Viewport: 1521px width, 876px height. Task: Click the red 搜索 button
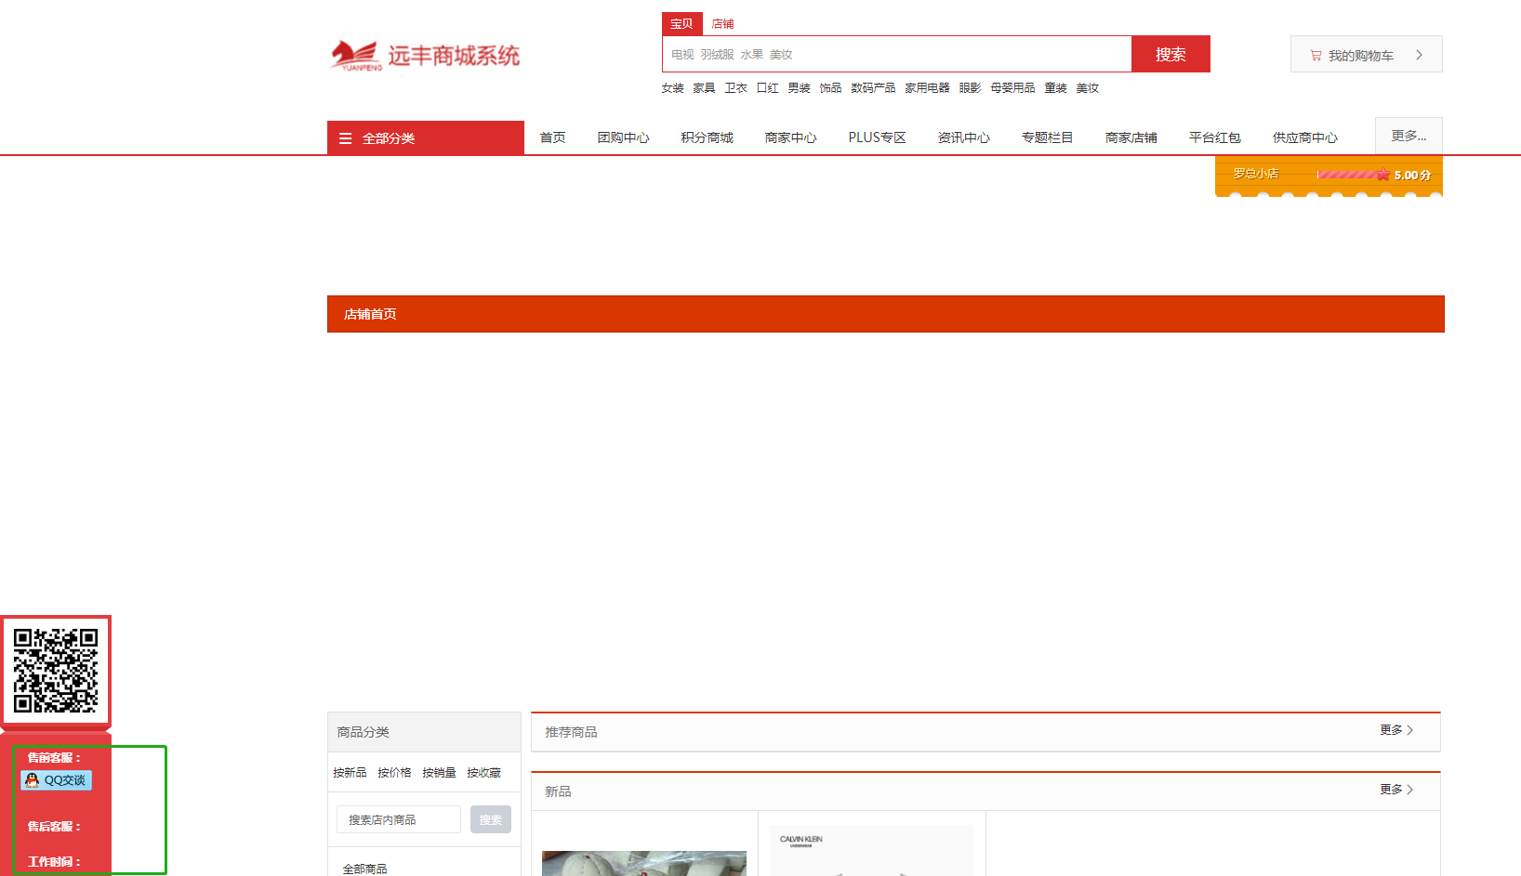coord(1171,54)
